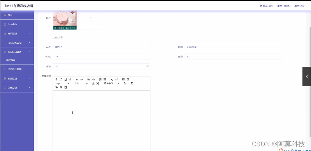Image resolution: width=311 pixels, height=151 pixels.
Task: Click the location pin icon beside 系统管理
Action: 5,78
